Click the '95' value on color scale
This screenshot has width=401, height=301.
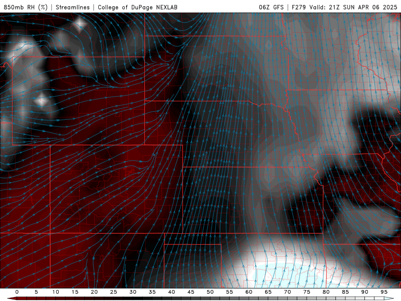384,292
